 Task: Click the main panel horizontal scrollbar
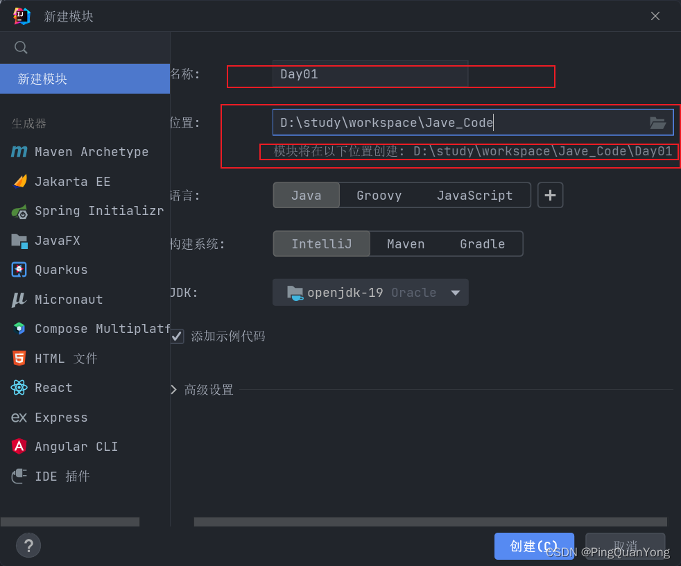[x=431, y=522]
